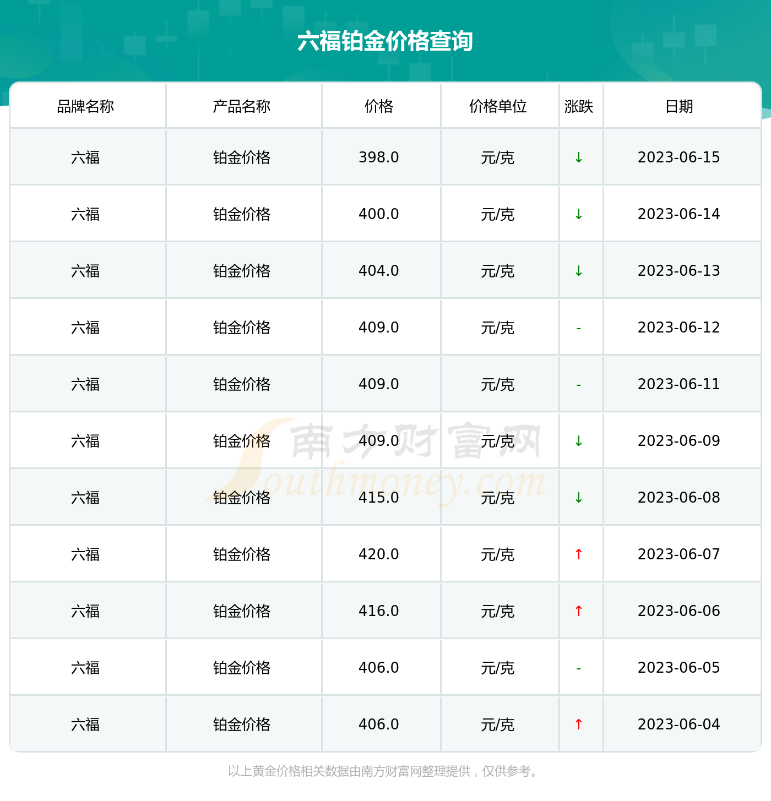The height and width of the screenshot is (801, 771).
Task: Click 六福 in the 2023-06-15 row
Action: [85, 158]
